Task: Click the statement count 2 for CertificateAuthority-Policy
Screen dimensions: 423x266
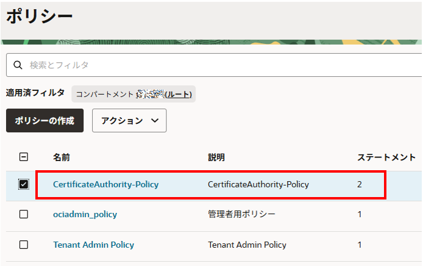Action: coord(360,184)
